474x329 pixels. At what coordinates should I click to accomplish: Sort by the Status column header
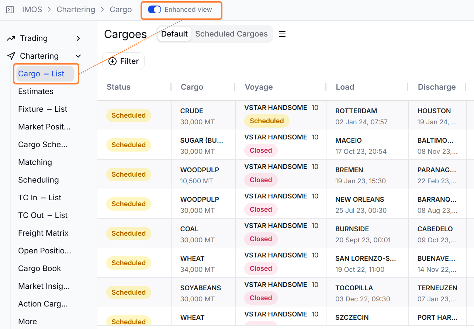pyautogui.click(x=118, y=87)
